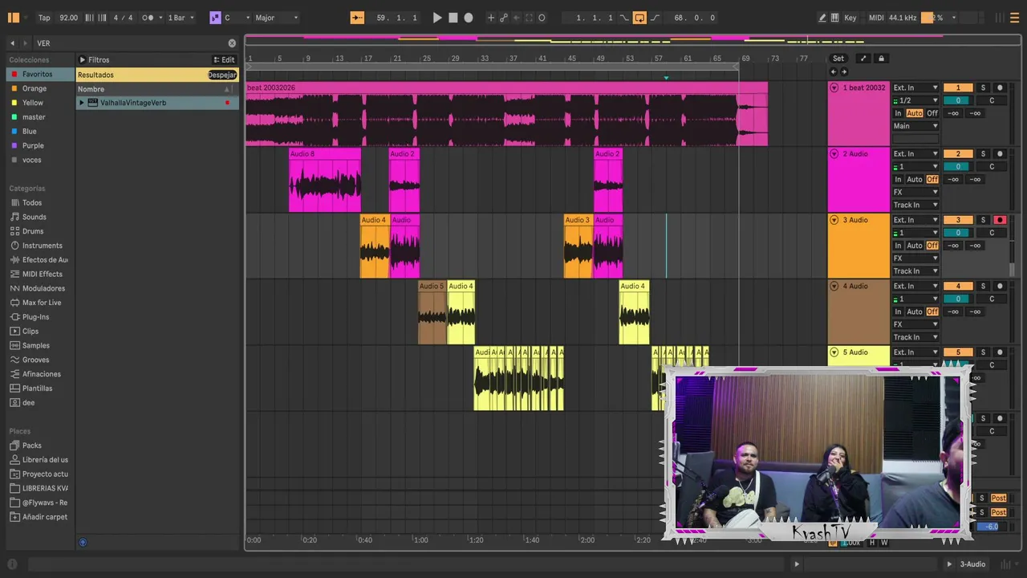Toggle the metronome icon
Viewport: 1027px width, 578px height.
148,18
